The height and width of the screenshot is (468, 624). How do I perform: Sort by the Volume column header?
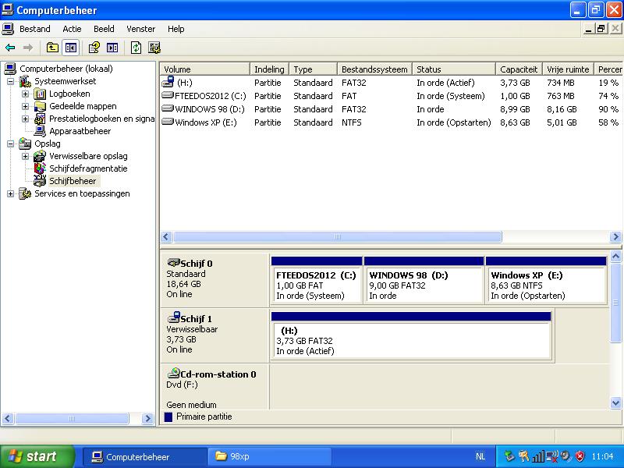point(205,69)
